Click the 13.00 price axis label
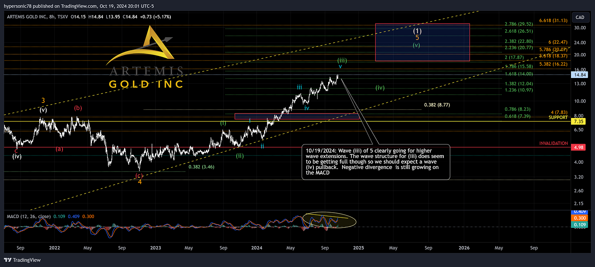The height and width of the screenshot is (267, 595). (580, 84)
